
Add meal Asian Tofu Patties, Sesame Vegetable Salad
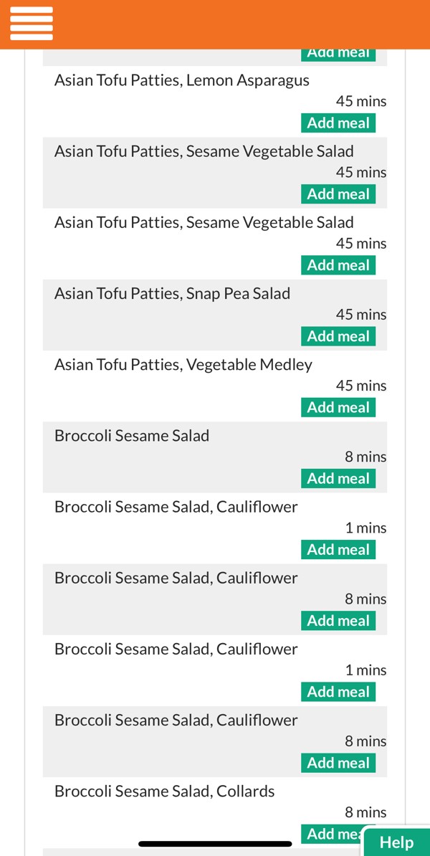pyautogui.click(x=338, y=194)
